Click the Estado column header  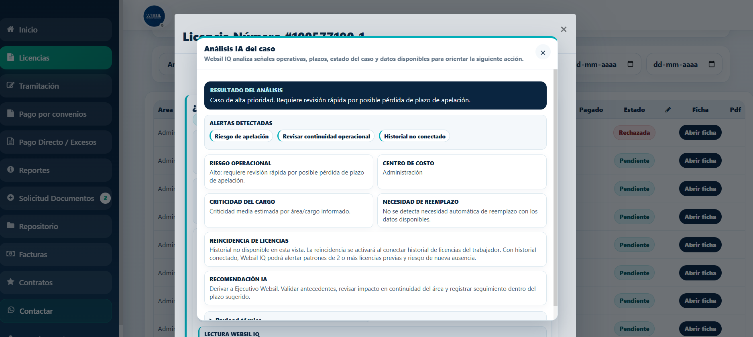pos(634,110)
